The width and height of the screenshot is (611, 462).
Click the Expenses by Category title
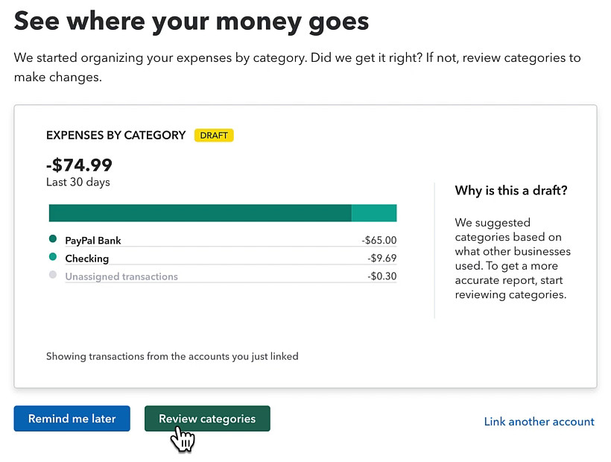[115, 135]
